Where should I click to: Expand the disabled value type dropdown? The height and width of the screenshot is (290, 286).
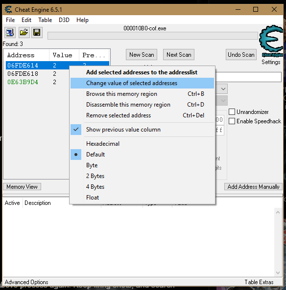[x=223, y=101]
